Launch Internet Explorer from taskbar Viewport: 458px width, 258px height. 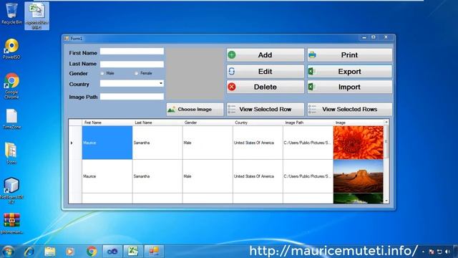point(29,252)
